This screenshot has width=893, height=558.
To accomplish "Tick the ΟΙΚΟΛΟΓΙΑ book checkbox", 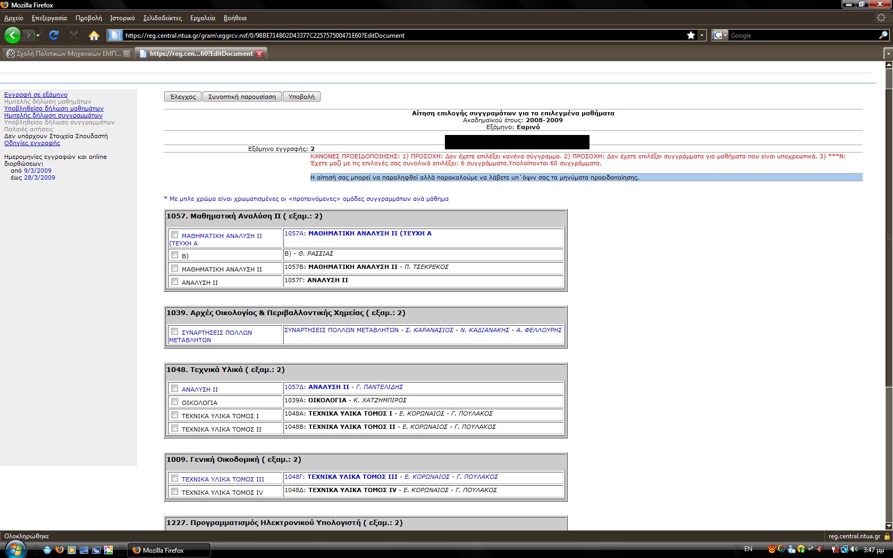I will pyautogui.click(x=174, y=402).
